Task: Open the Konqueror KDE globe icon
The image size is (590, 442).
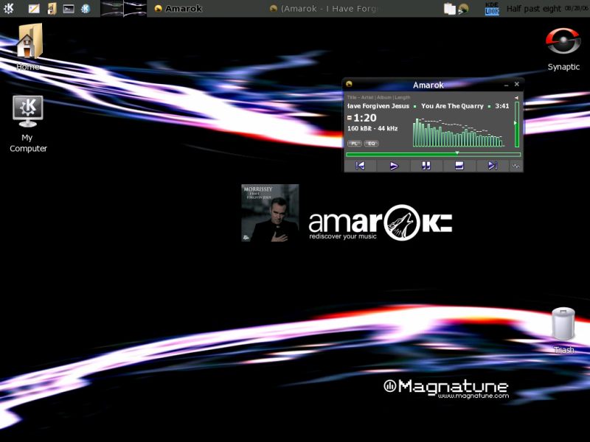Action: (86, 8)
